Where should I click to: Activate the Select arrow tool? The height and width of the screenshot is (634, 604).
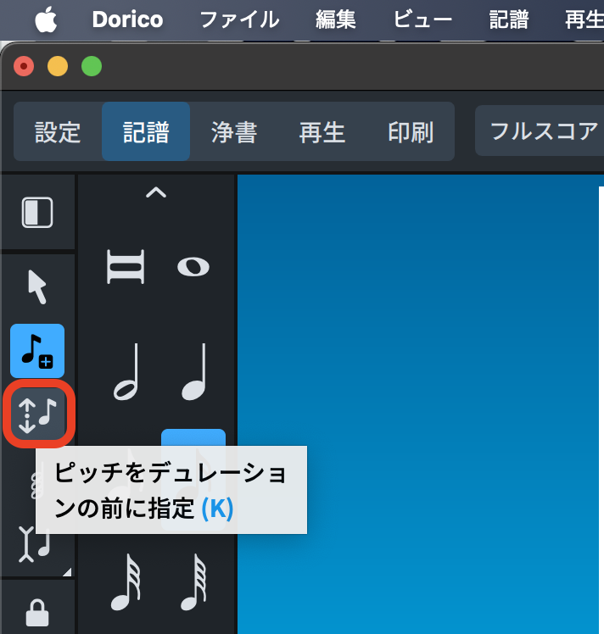click(x=37, y=287)
